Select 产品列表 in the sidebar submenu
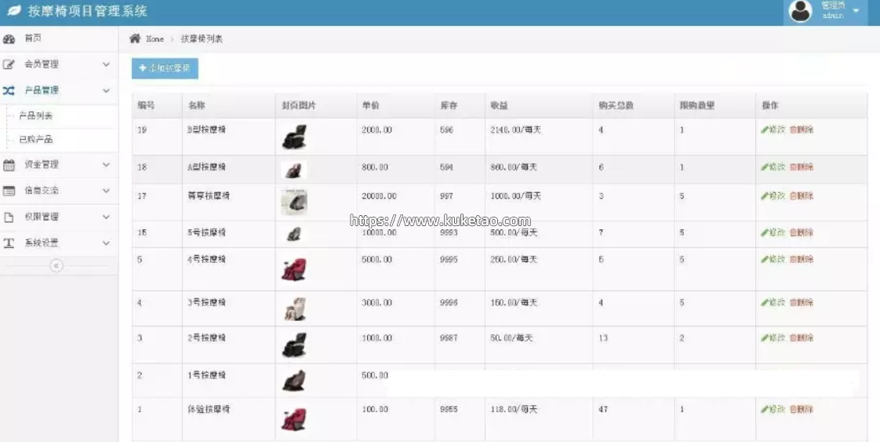This screenshot has width=880, height=442. 36,115
